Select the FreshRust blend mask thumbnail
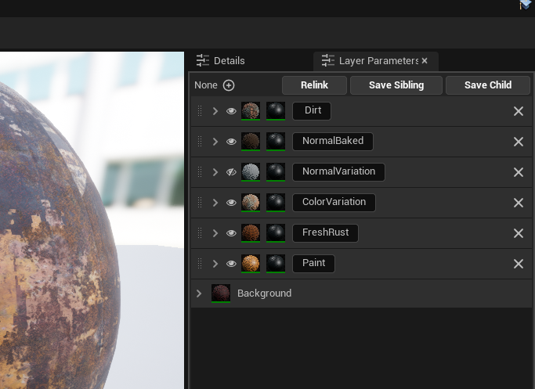Viewport: 535px width, 389px height. pyautogui.click(x=276, y=233)
